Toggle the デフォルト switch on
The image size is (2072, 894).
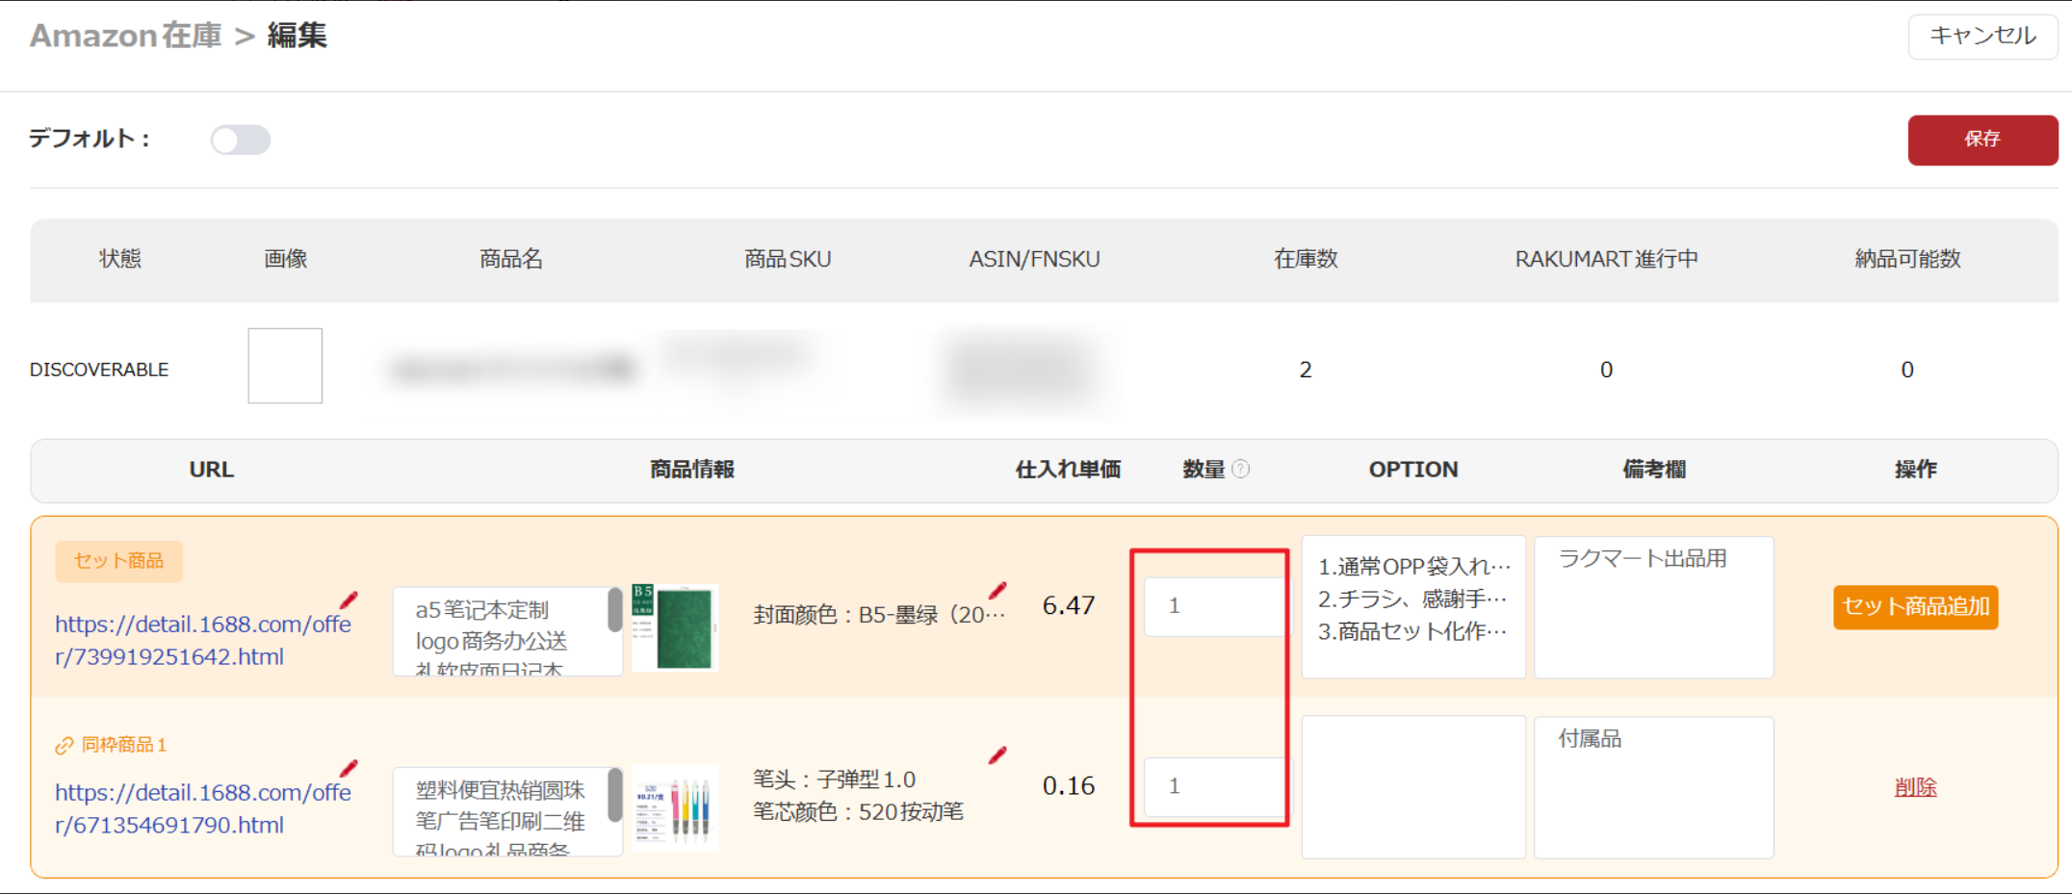(x=240, y=140)
